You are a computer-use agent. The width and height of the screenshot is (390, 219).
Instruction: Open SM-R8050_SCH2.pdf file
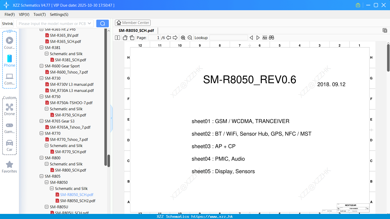[x=78, y=201]
